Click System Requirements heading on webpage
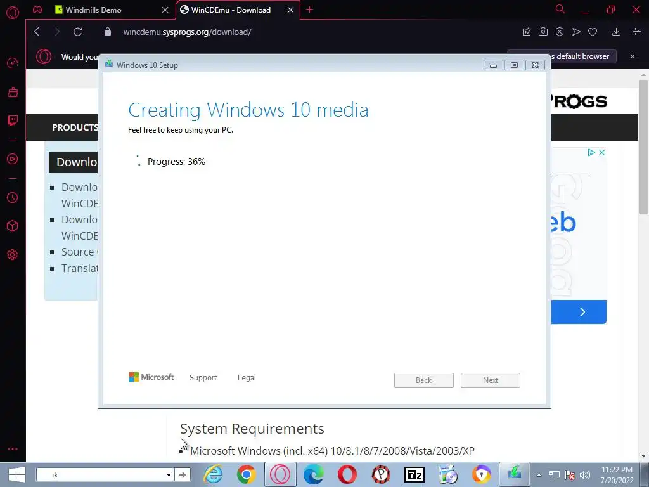649x487 pixels. pyautogui.click(x=252, y=429)
